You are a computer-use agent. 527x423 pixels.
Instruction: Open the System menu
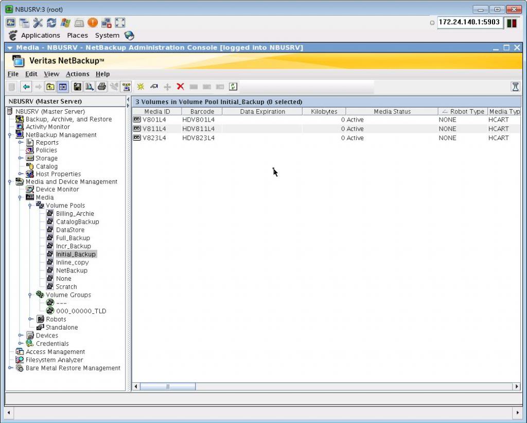pyautogui.click(x=107, y=36)
